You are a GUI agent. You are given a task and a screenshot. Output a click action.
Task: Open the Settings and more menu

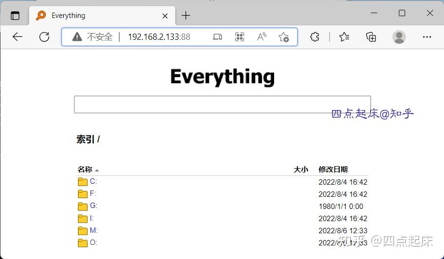coord(427,37)
